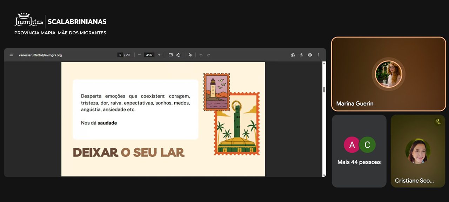Click the 45% zoom level field
Image resolution: width=449 pixels, height=202 pixels.
(x=149, y=55)
